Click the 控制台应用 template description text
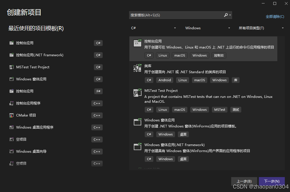The width and height of the screenshot is (290, 192). (x=209, y=47)
